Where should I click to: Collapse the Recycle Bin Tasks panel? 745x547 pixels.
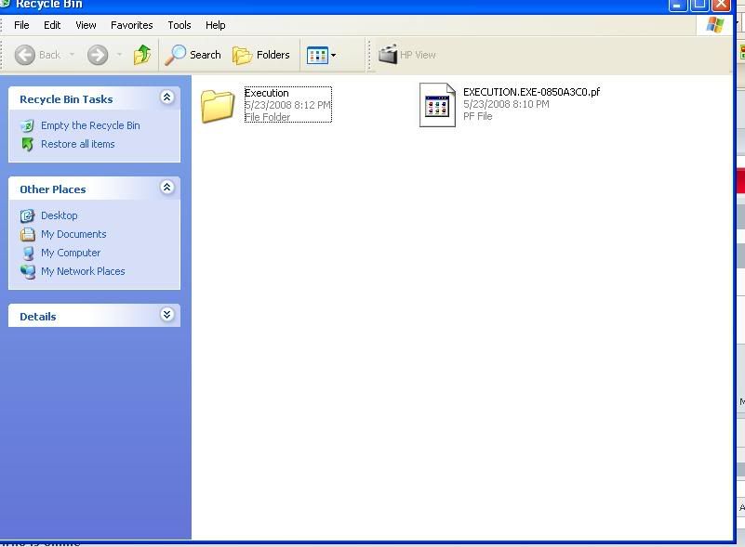[167, 98]
